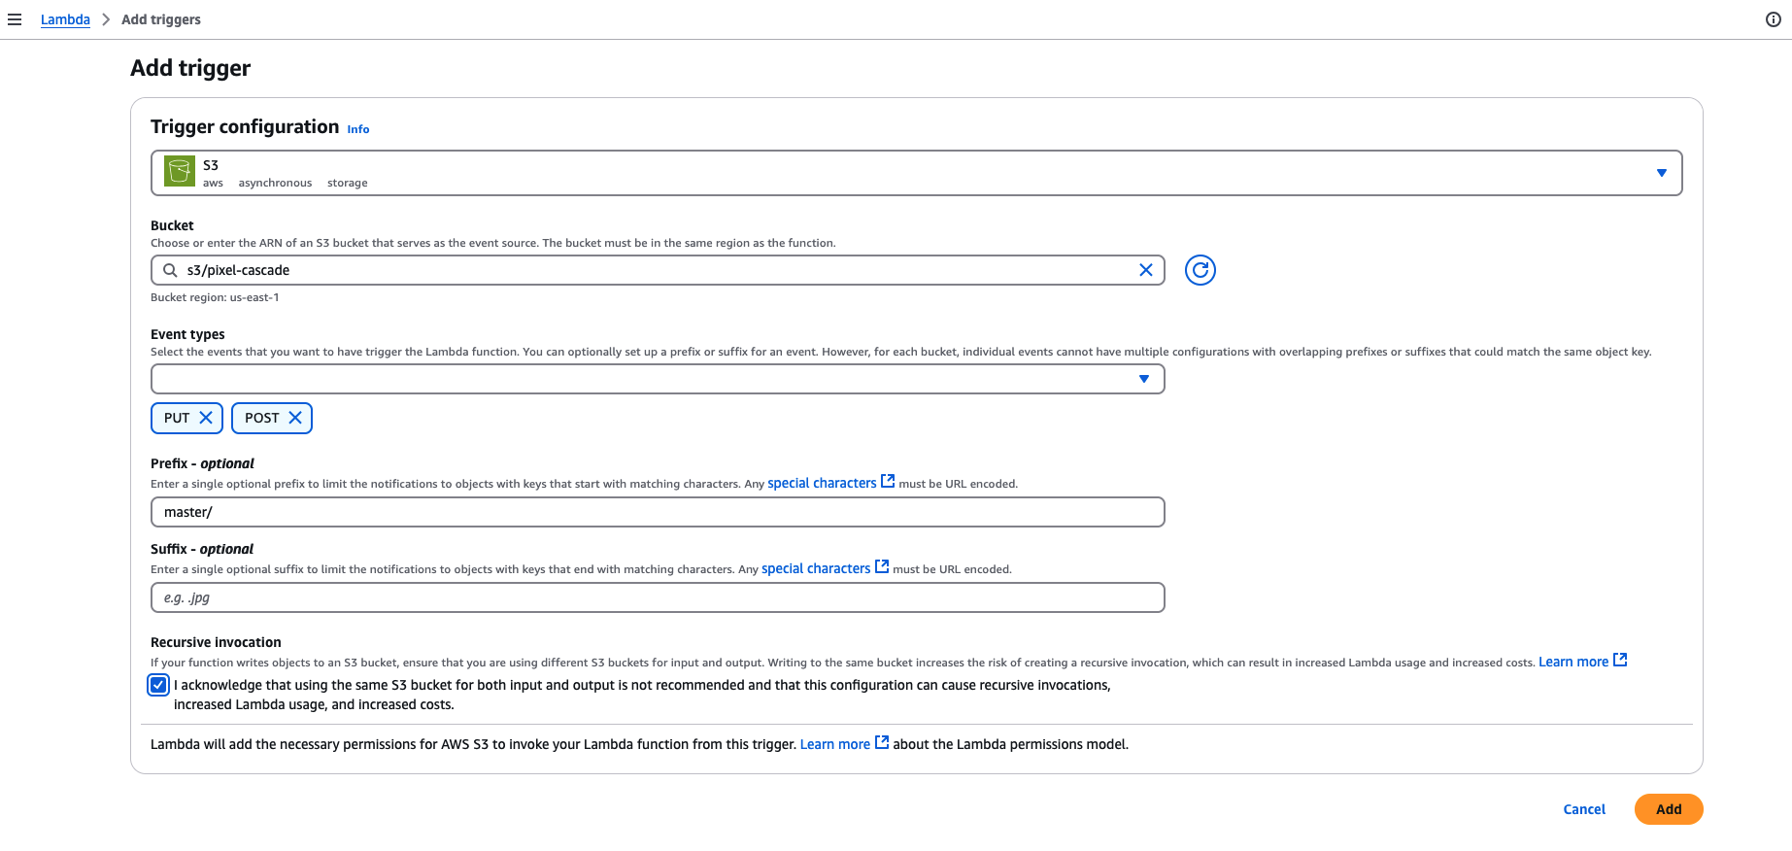Open Lambda permissions Learn more link

click(835, 744)
